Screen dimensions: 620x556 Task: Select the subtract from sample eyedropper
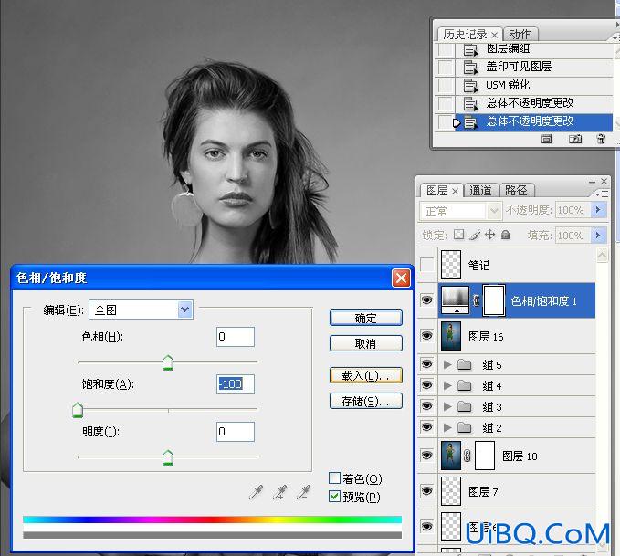pos(303,491)
